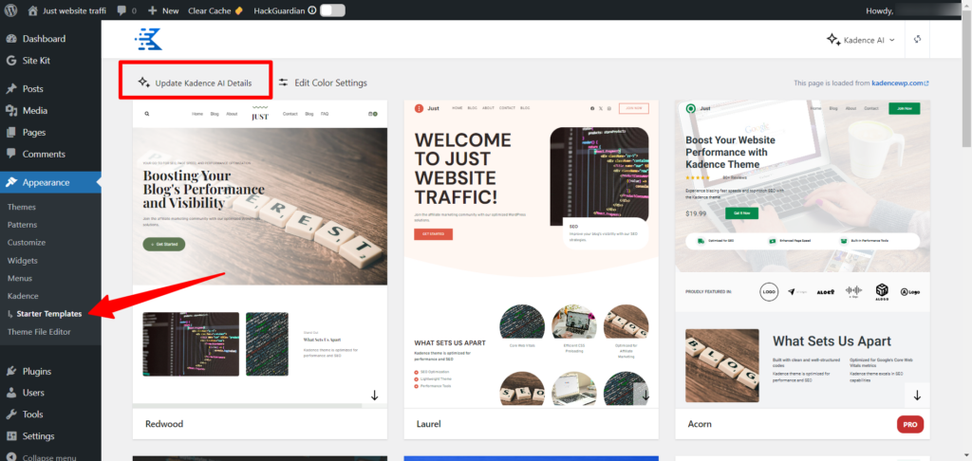This screenshot has height=461, width=972.
Task: Open the Kadence AI dropdown
Action: point(861,40)
